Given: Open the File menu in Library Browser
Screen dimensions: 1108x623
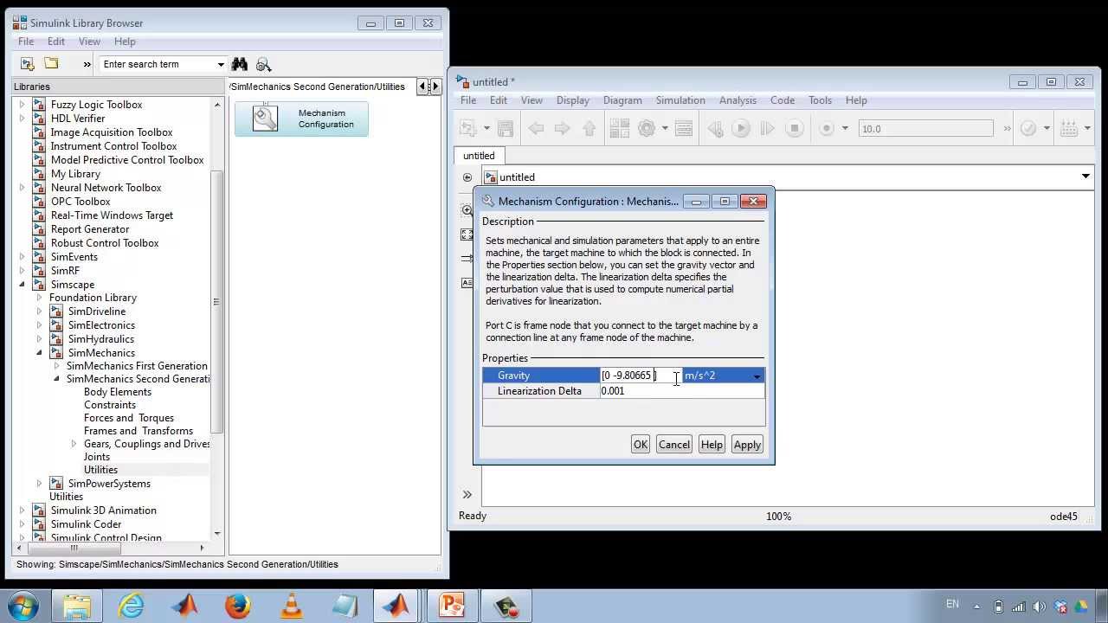Looking at the screenshot, I should coord(26,42).
